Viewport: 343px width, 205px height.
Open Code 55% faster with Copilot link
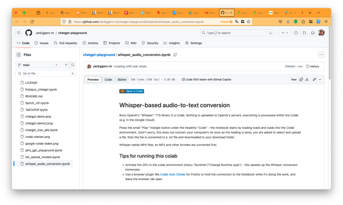(x=206, y=79)
